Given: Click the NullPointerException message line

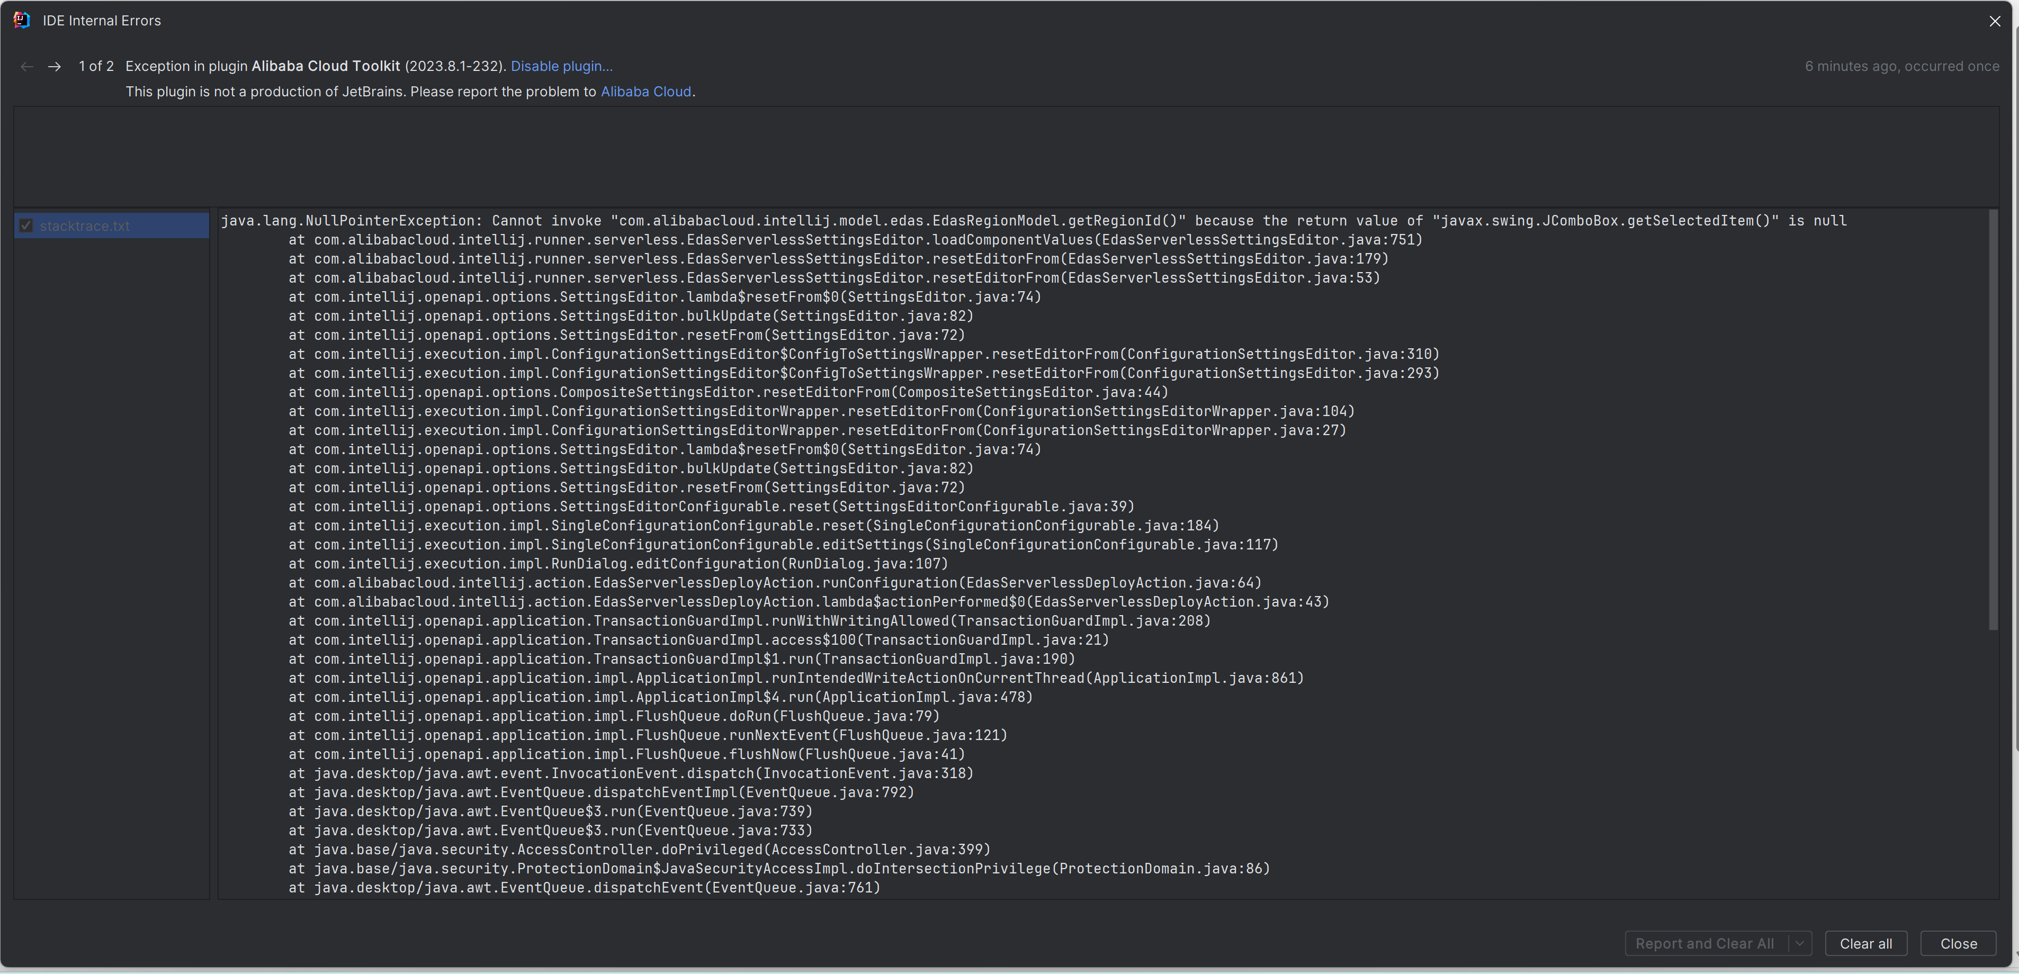Looking at the screenshot, I should click(1033, 221).
